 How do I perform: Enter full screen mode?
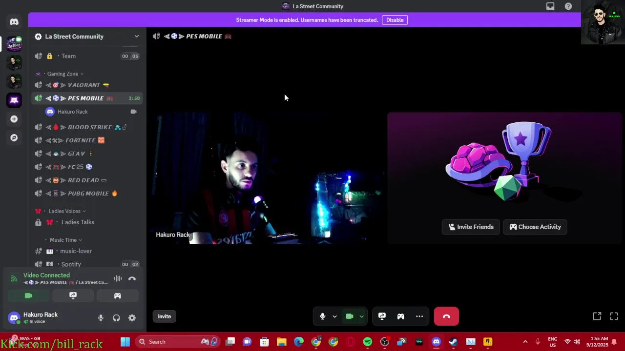coord(614,316)
